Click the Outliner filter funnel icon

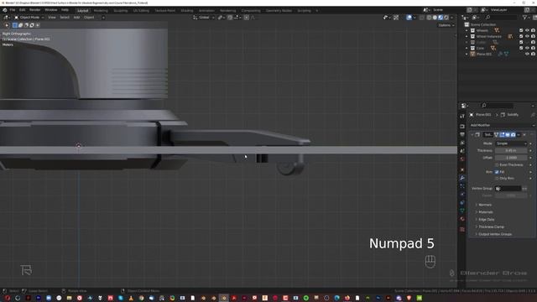[524, 18]
